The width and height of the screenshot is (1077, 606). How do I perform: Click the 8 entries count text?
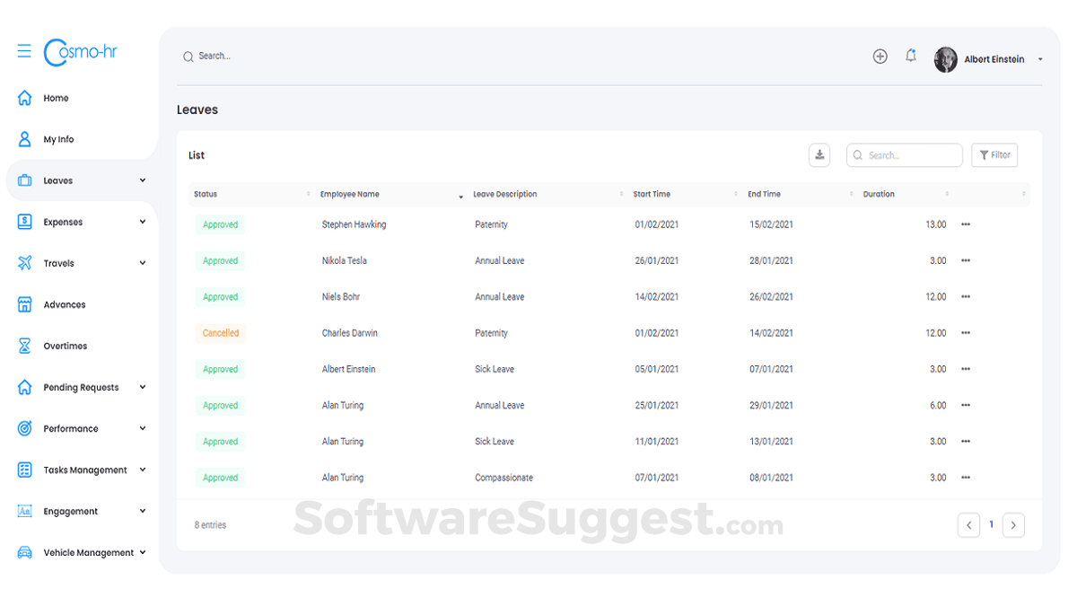(x=210, y=525)
